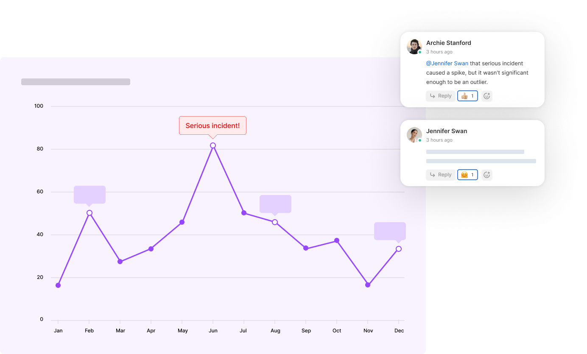This screenshot has width=587, height=354.
Task: Click Archie Stanford's avatar picture
Action: coord(414,47)
